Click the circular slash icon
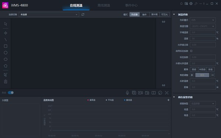 (160, 93)
